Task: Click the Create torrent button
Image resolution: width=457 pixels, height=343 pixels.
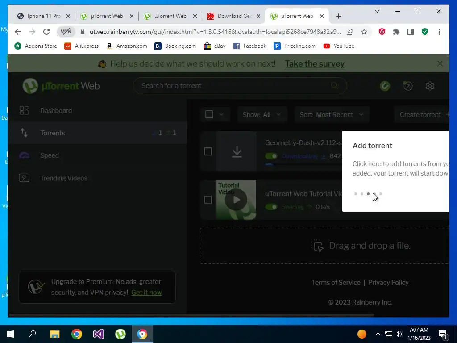Action: click(422, 115)
